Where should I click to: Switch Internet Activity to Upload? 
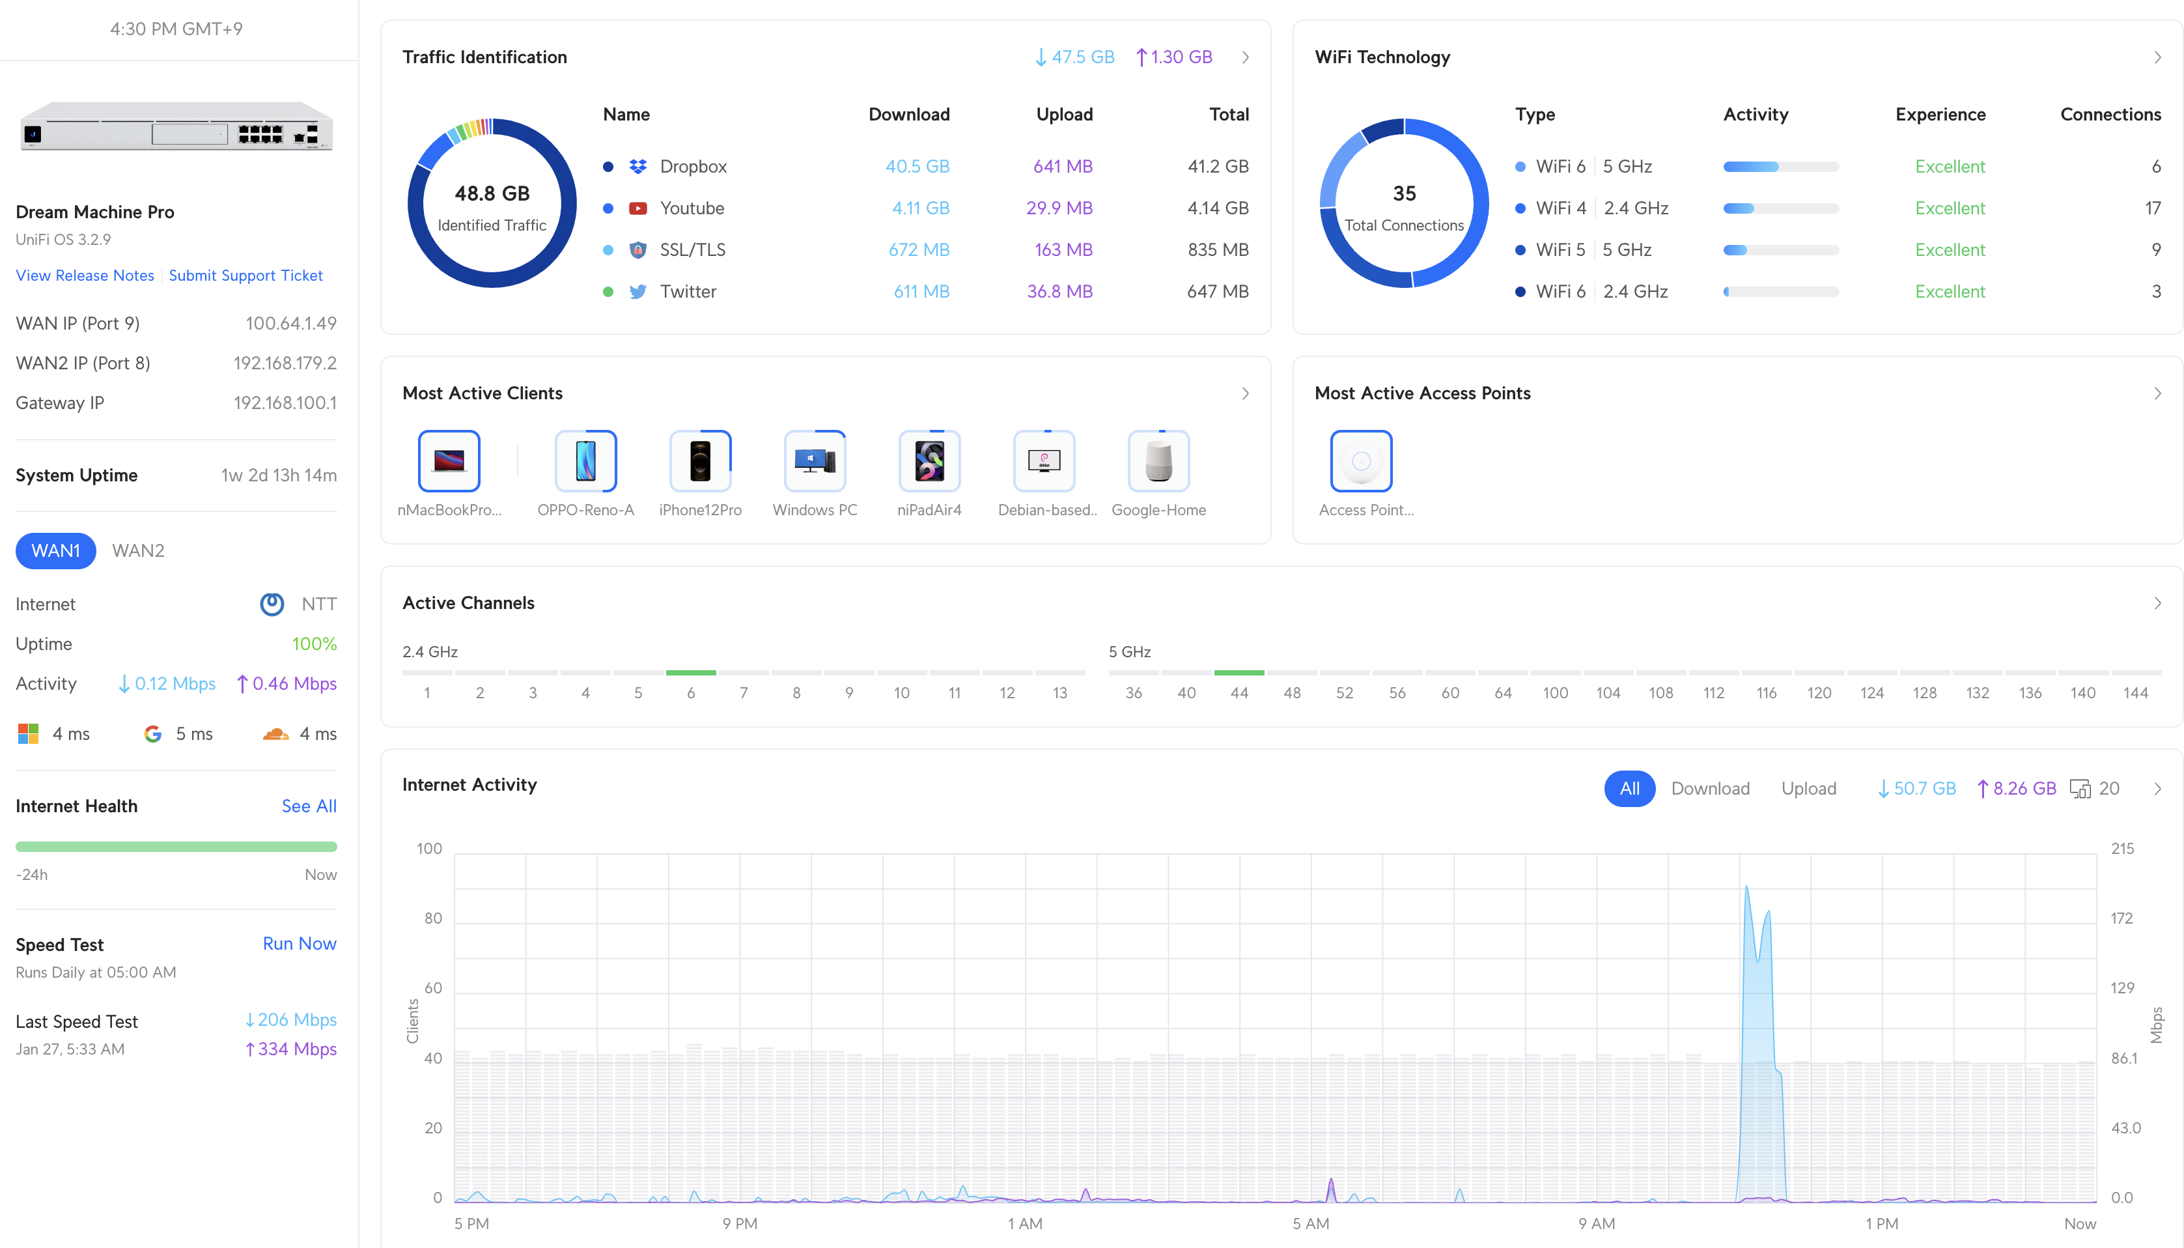tap(1808, 787)
